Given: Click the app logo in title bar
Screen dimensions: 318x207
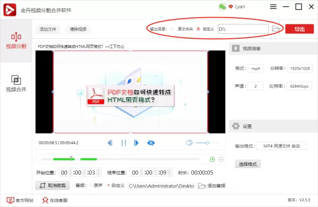Looking at the screenshot, I should [10, 10].
